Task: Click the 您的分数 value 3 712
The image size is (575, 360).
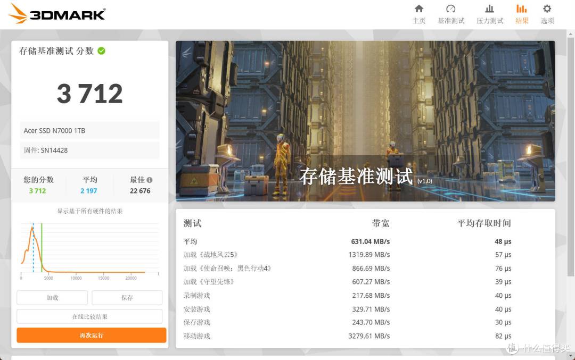Action: [x=37, y=191]
